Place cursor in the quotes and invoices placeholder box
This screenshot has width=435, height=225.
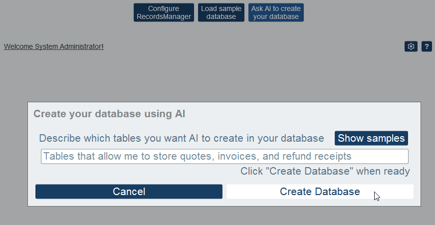point(224,156)
